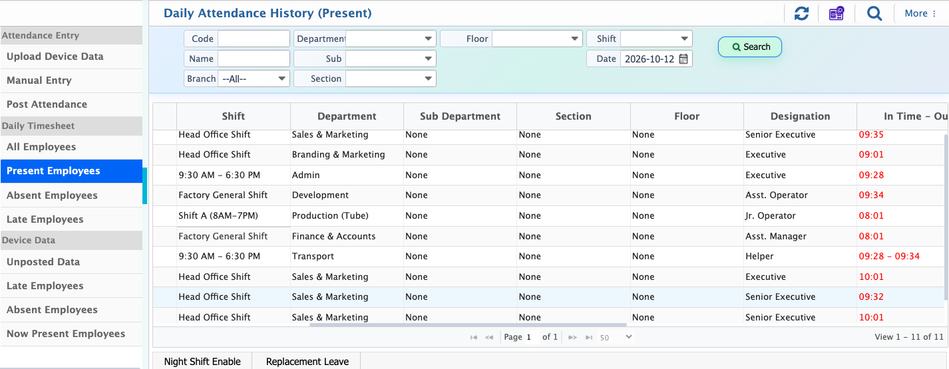Sort by Department column header
949x369 pixels.
[x=347, y=116]
